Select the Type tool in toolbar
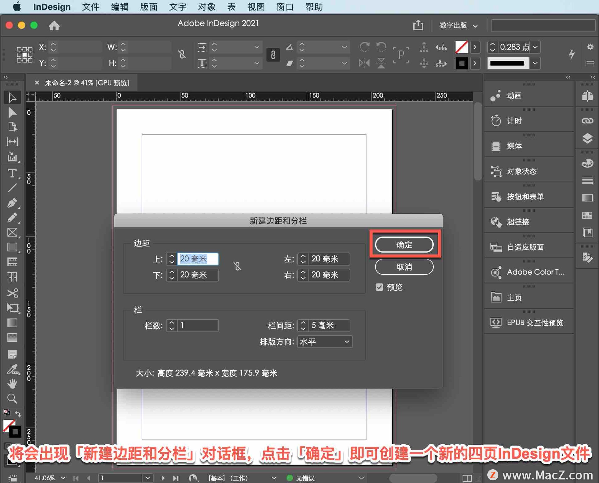This screenshot has height=483, width=599. point(12,173)
